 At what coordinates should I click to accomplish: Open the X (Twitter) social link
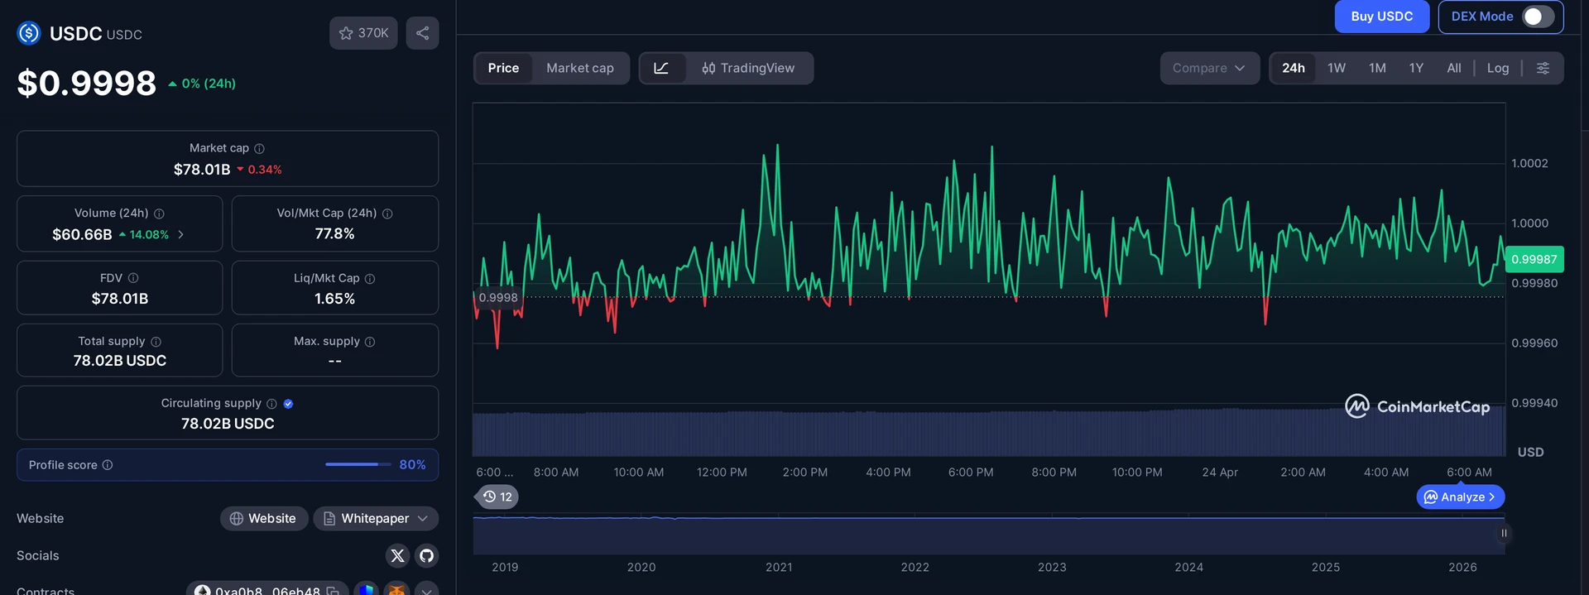397,555
